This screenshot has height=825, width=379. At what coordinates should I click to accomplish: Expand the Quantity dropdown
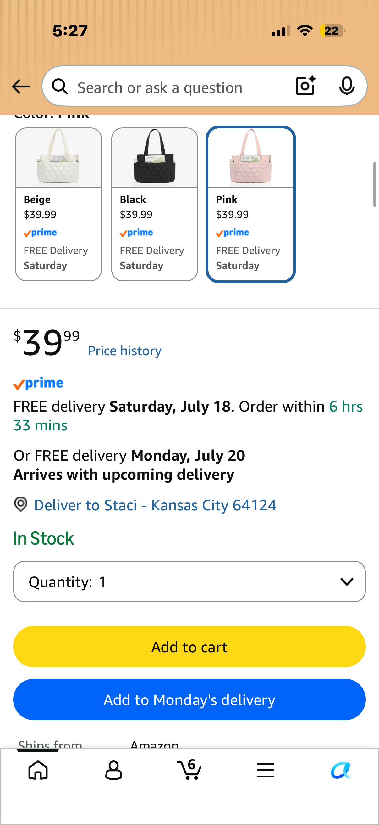(x=189, y=581)
